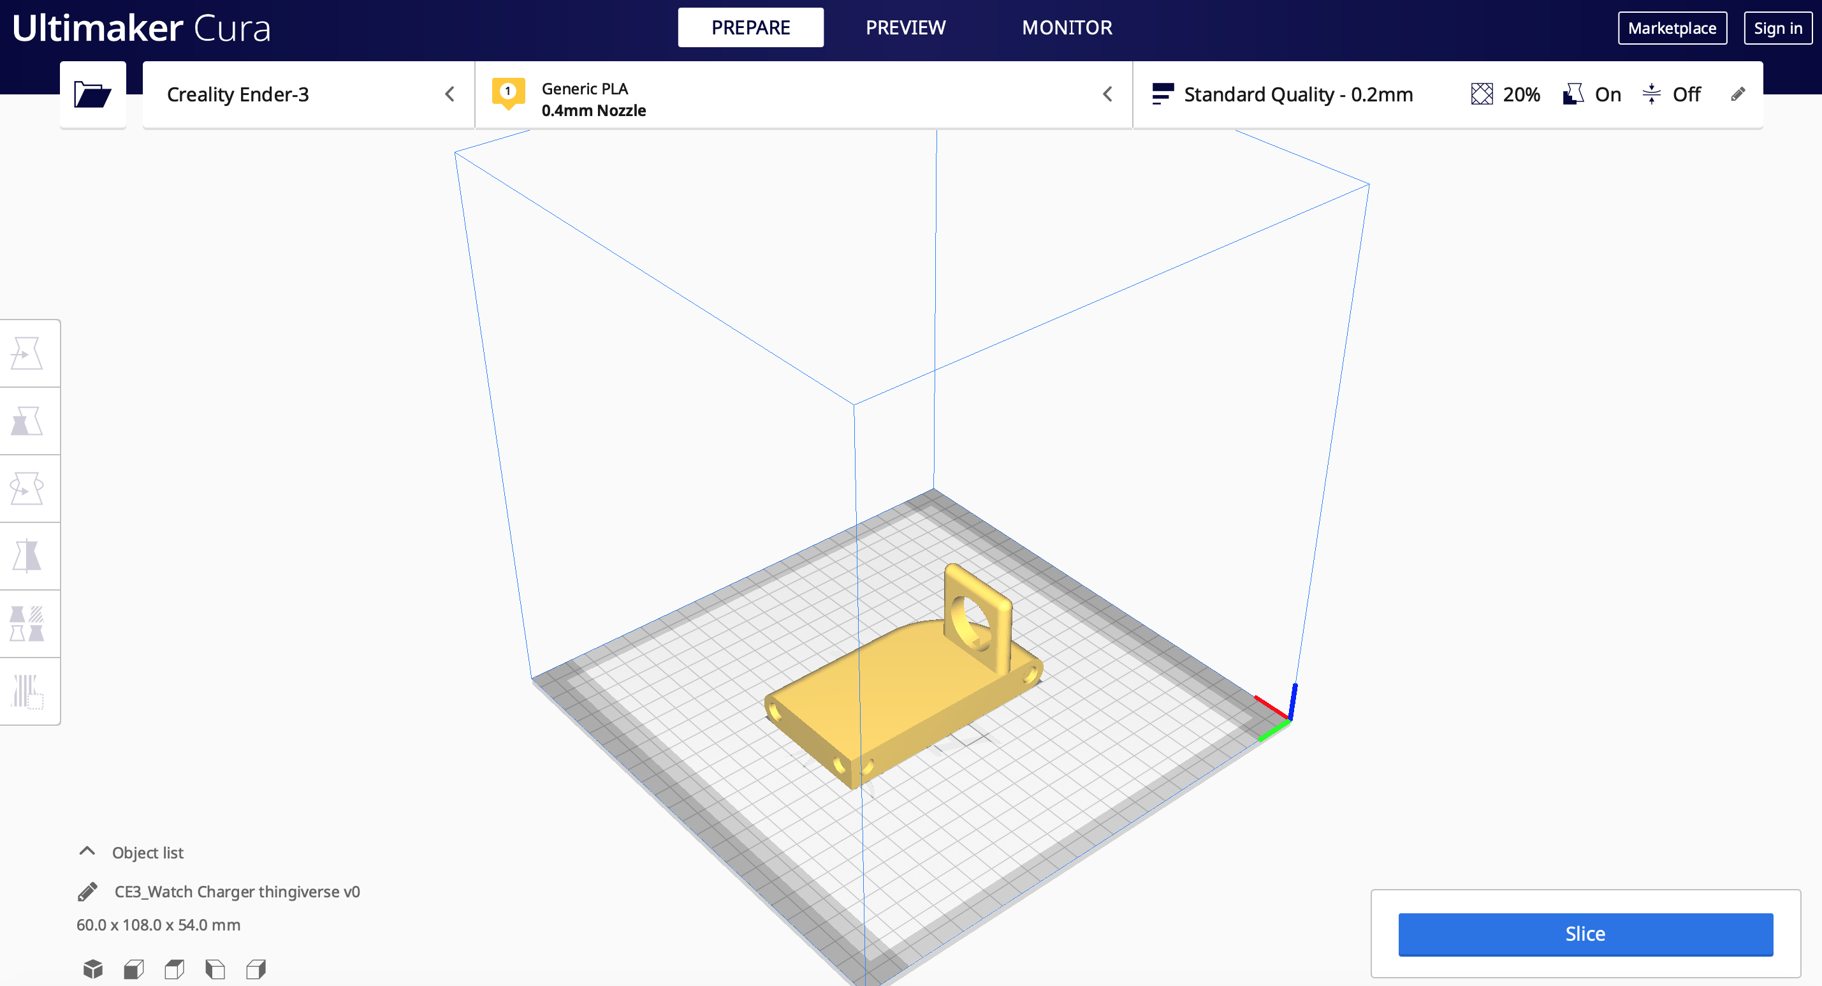Collapse the Object list panel
The image size is (1822, 986).
click(87, 851)
